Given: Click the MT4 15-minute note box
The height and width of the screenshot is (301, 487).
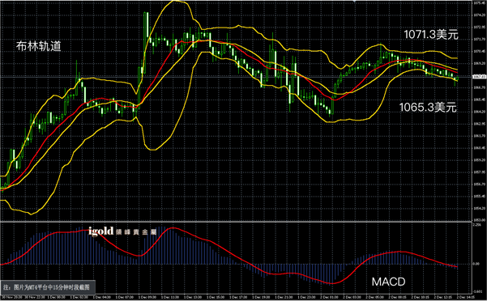Looking at the screenshot, I should [x=48, y=287].
